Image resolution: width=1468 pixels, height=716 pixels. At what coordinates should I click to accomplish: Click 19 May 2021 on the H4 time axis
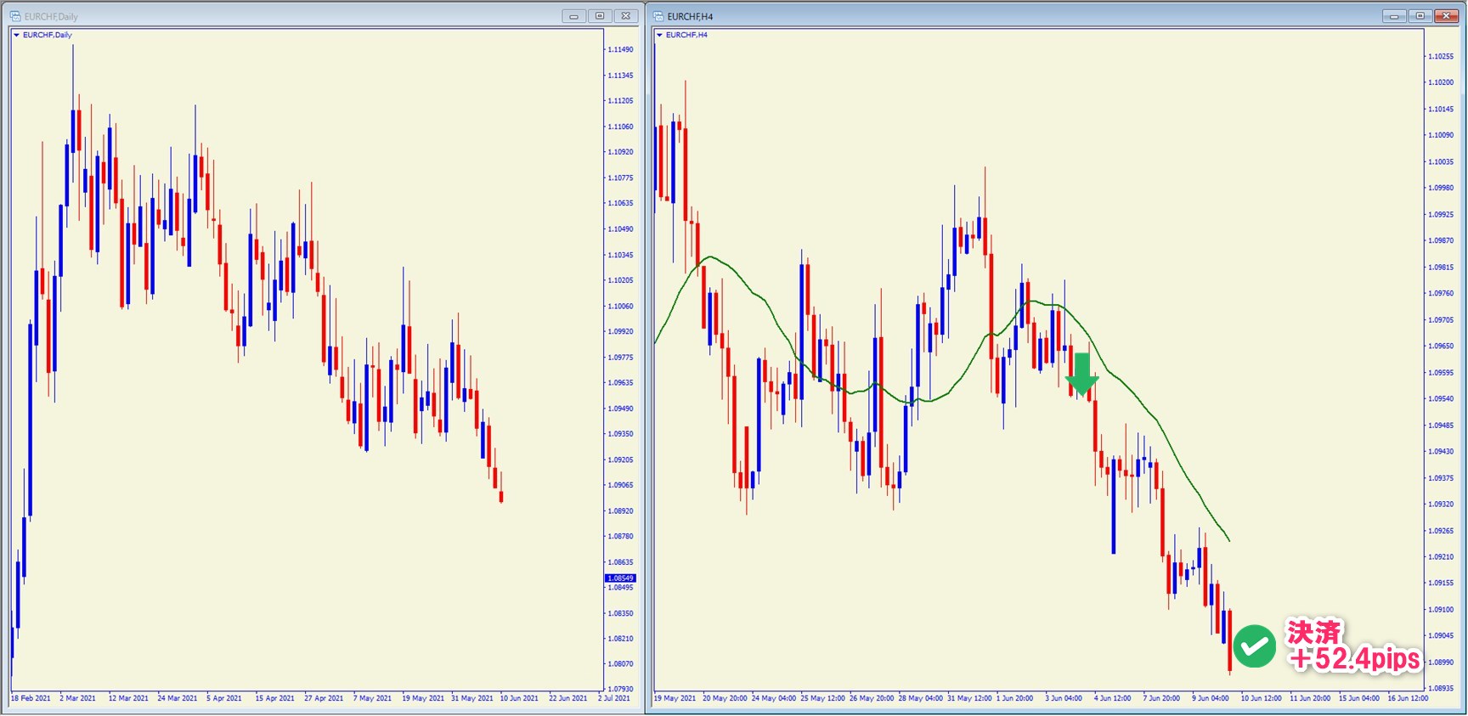point(675,698)
